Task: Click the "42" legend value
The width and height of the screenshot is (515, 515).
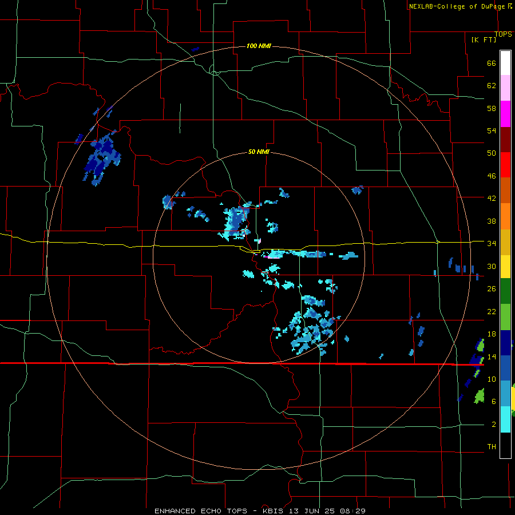Action: click(492, 199)
